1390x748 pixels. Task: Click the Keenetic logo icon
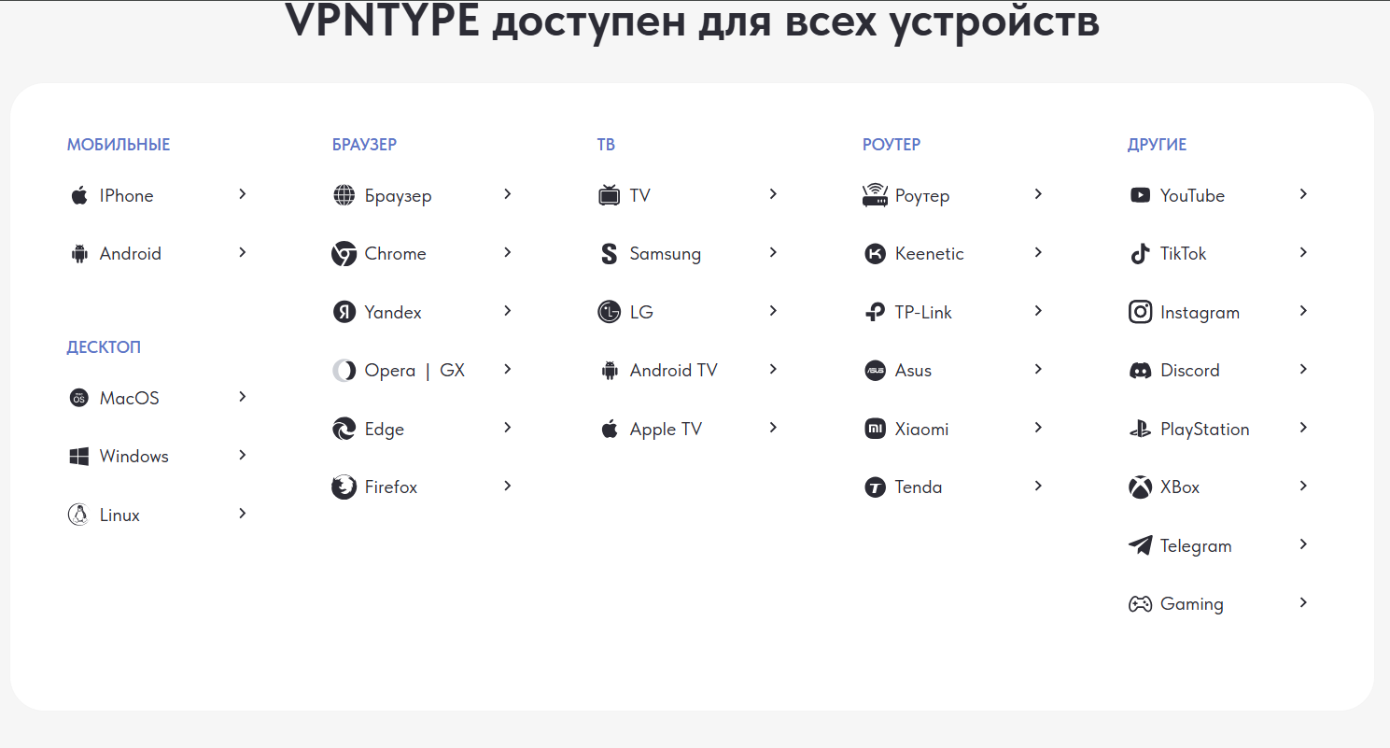pyautogui.click(x=875, y=254)
